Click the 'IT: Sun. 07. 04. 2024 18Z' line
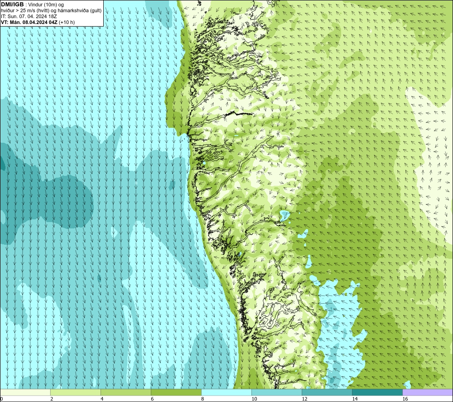 (x=29, y=16)
